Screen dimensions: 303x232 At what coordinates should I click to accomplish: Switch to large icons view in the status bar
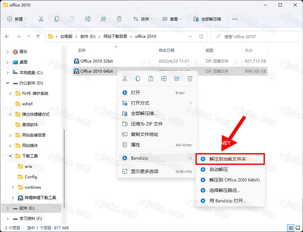(x=297, y=228)
